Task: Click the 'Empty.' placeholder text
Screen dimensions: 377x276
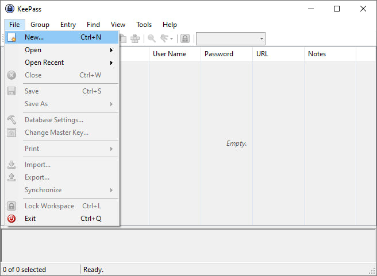Action: tap(236, 143)
